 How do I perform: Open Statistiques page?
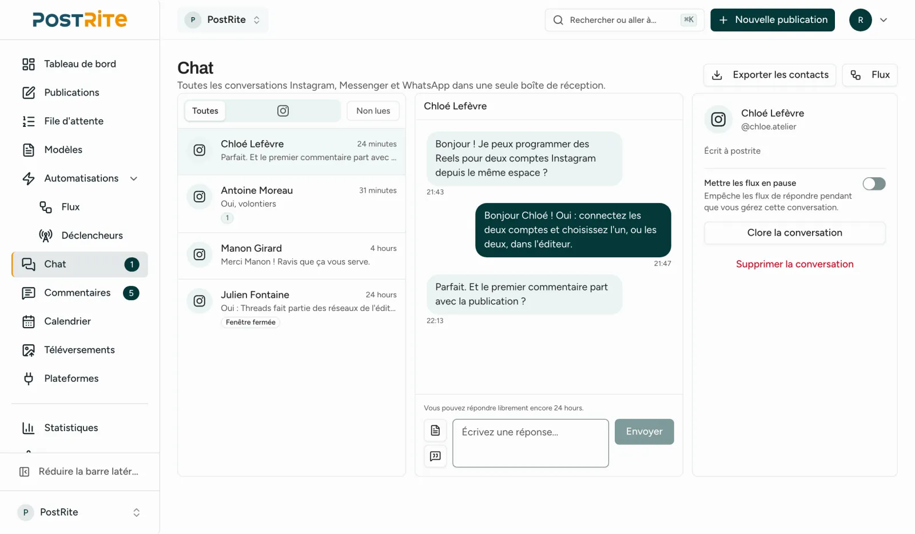[x=79, y=428]
